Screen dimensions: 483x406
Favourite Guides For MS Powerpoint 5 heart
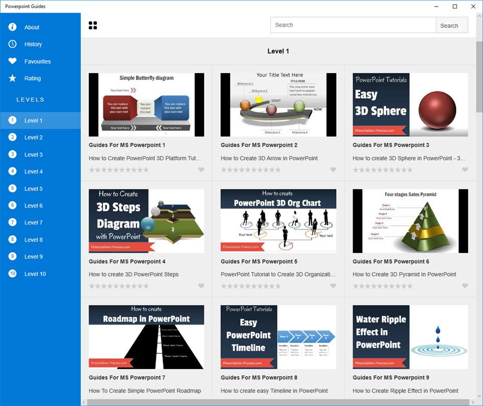[x=333, y=286]
